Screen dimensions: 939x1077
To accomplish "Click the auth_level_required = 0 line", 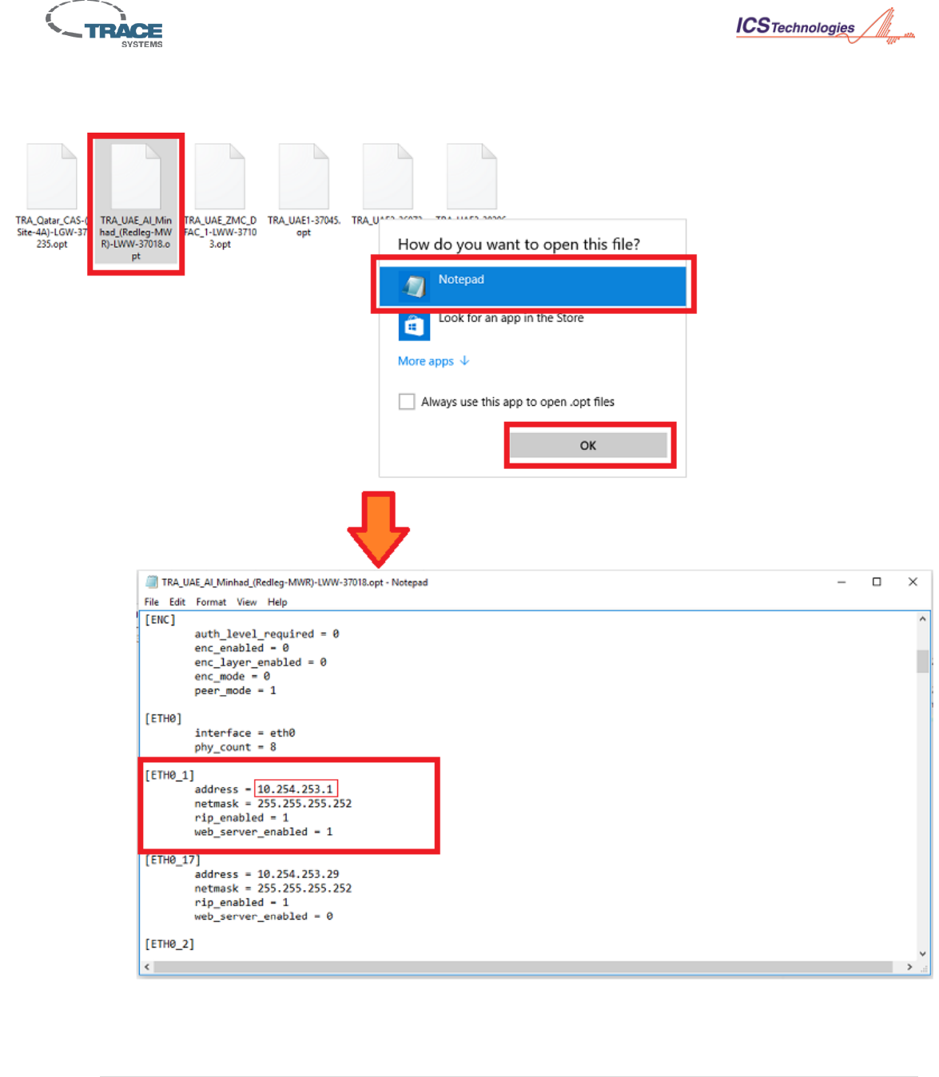I will click(267, 634).
